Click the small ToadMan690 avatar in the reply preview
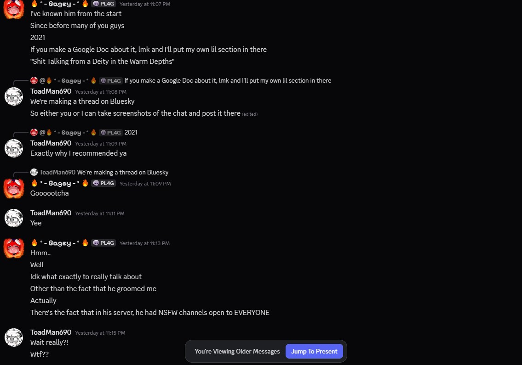The width and height of the screenshot is (522, 365). pos(34,173)
